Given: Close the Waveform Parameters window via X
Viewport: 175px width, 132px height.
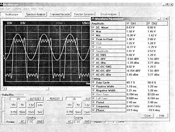Looking at the screenshot, I should 166,19.
